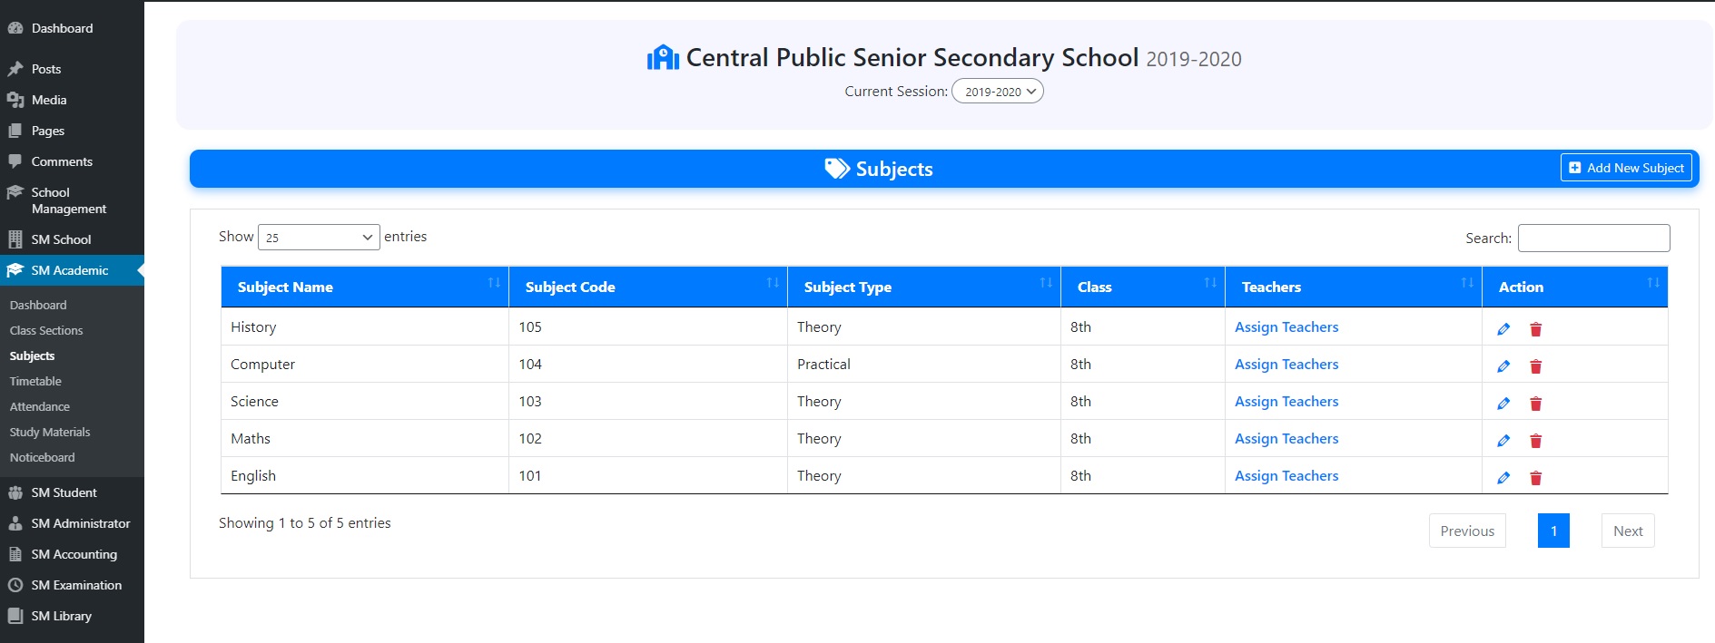Open the Current Session 2019-2020 dropdown
The width and height of the screenshot is (1715, 643).
click(x=997, y=92)
